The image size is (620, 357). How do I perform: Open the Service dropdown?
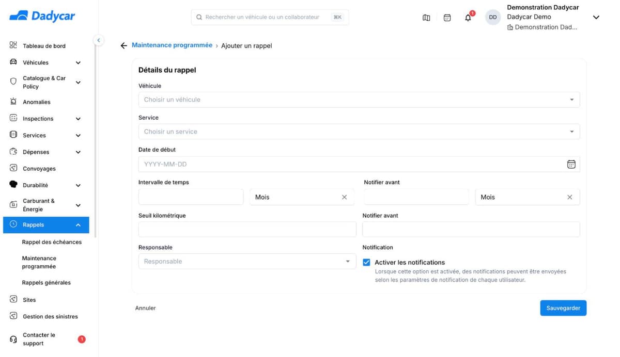coord(359,132)
